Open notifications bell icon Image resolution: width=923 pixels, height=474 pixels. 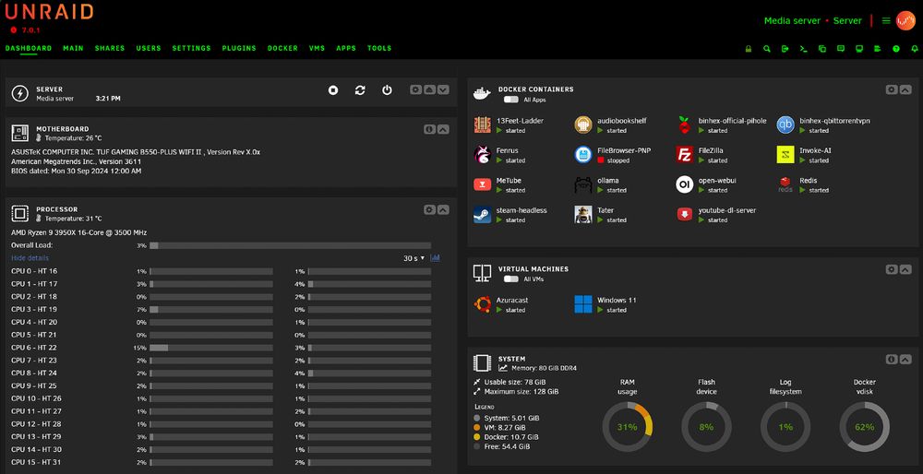tap(914, 49)
